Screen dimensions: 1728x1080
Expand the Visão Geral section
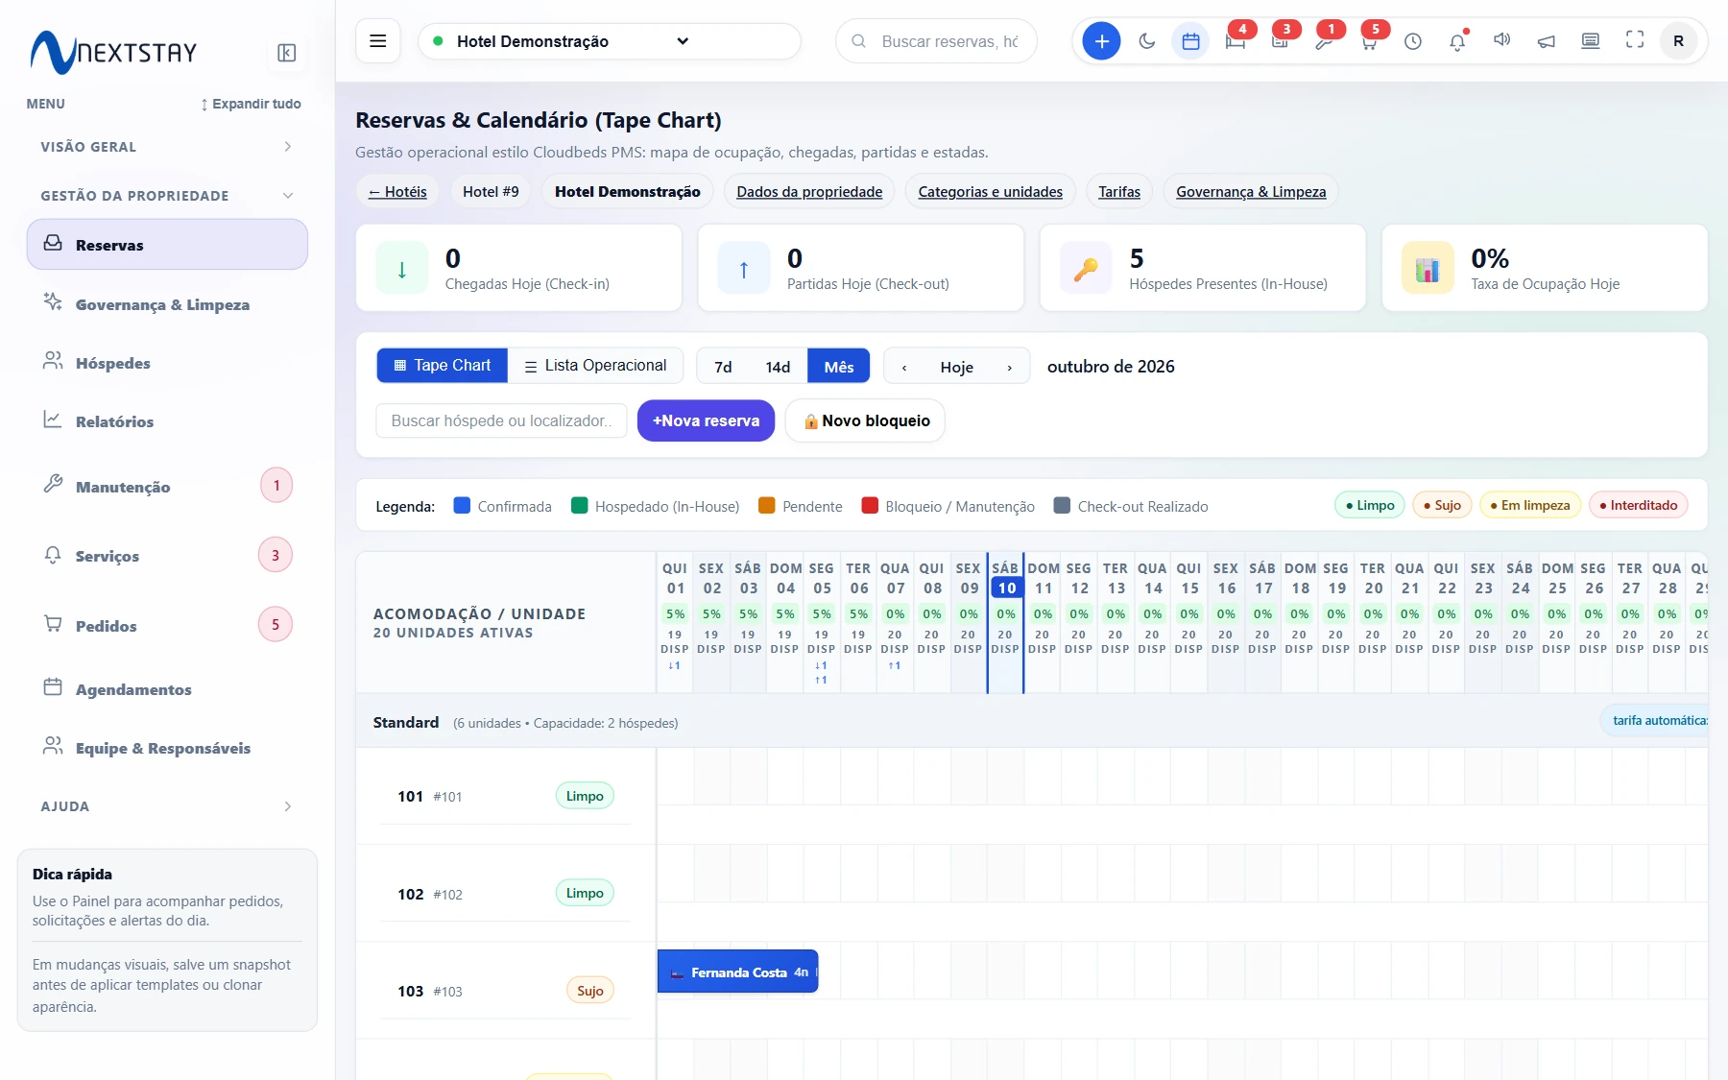(x=166, y=147)
